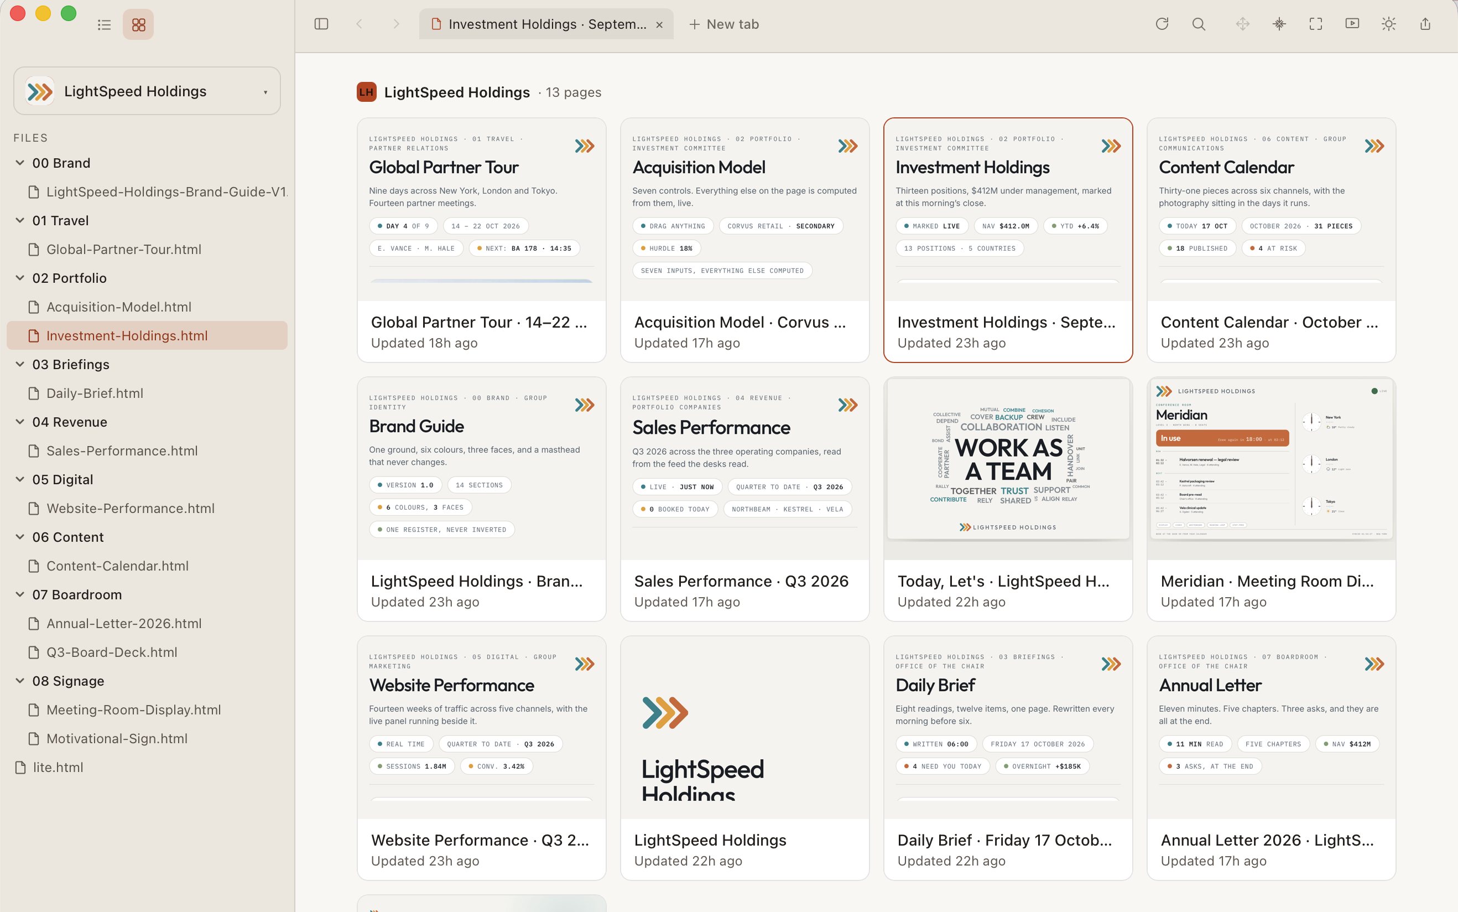Open Global Partner Tour page thumbnail
This screenshot has height=912, width=1458.
(482, 210)
